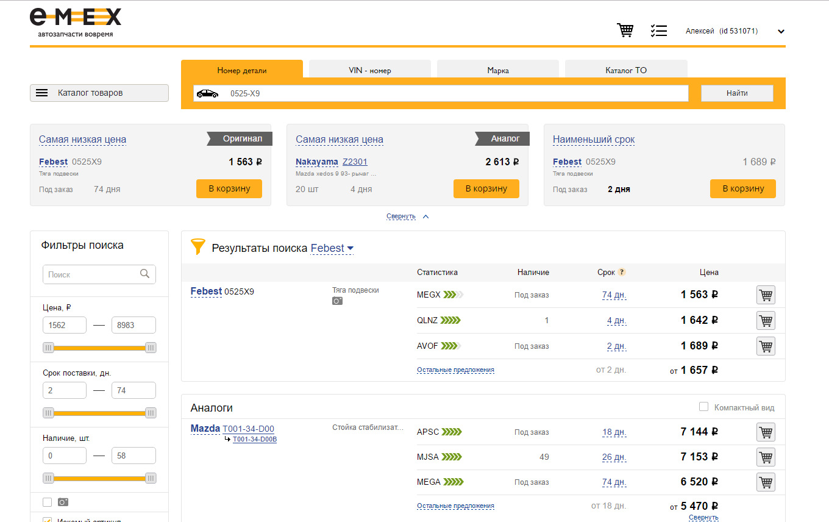Click 74 дн. delivery term for MEGX
Image resolution: width=829 pixels, height=522 pixels.
click(614, 295)
